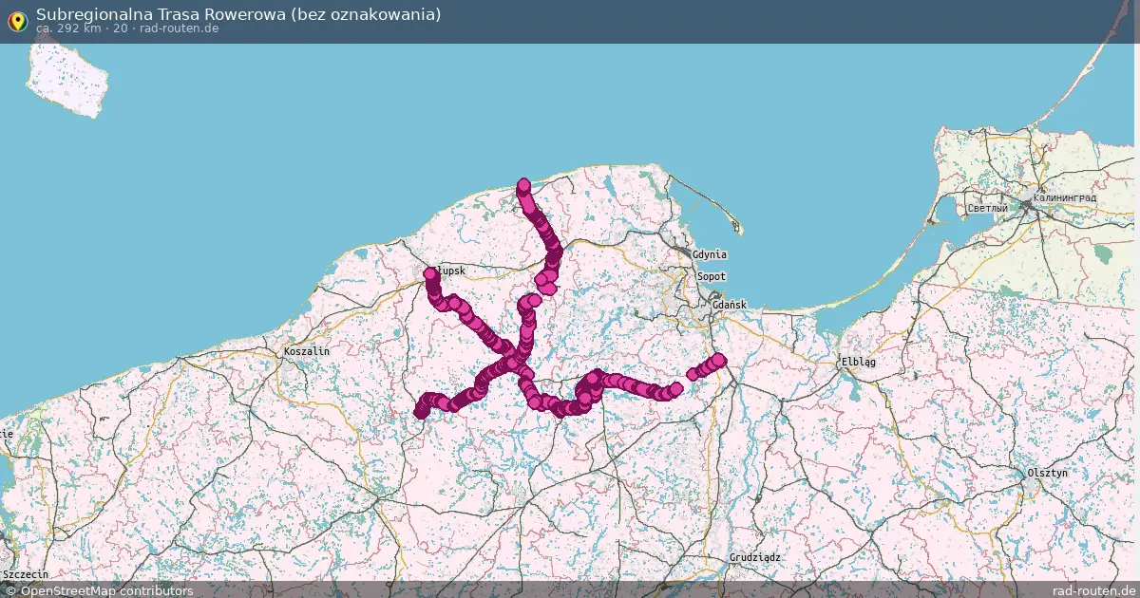
Task: Click the Grudziądz city label
Action: pos(755,557)
